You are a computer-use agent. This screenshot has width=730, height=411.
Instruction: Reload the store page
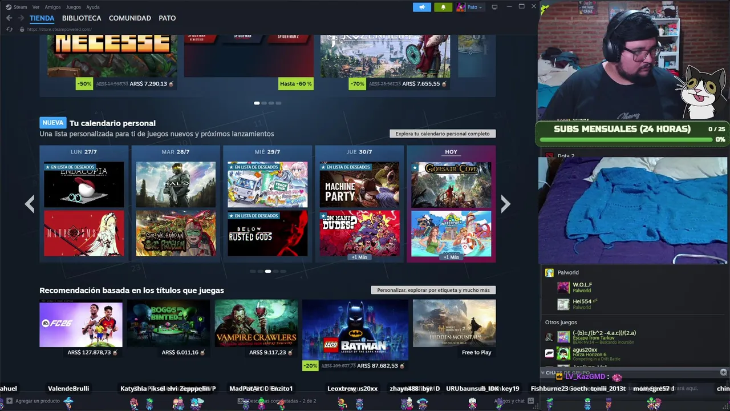[x=9, y=29]
